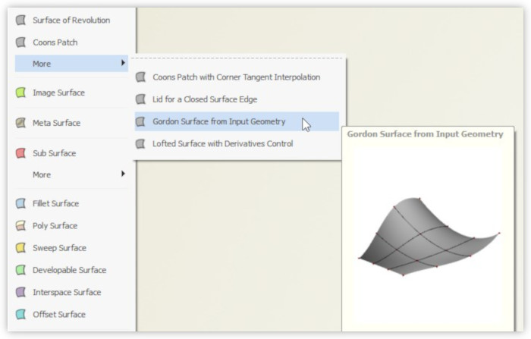The image size is (531, 339).
Task: Click the Poly Surface icon
Action: 20,225
